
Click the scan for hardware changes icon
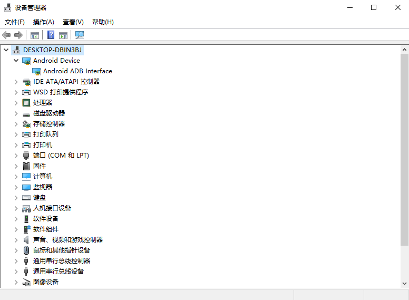[x=80, y=35]
